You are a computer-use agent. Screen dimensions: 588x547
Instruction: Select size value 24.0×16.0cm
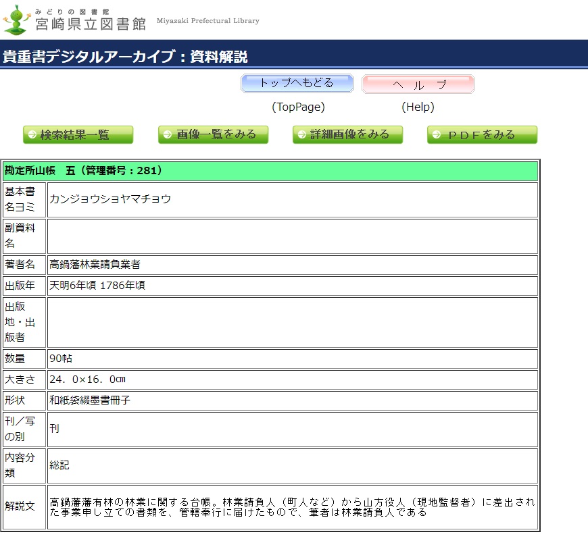coord(87,380)
